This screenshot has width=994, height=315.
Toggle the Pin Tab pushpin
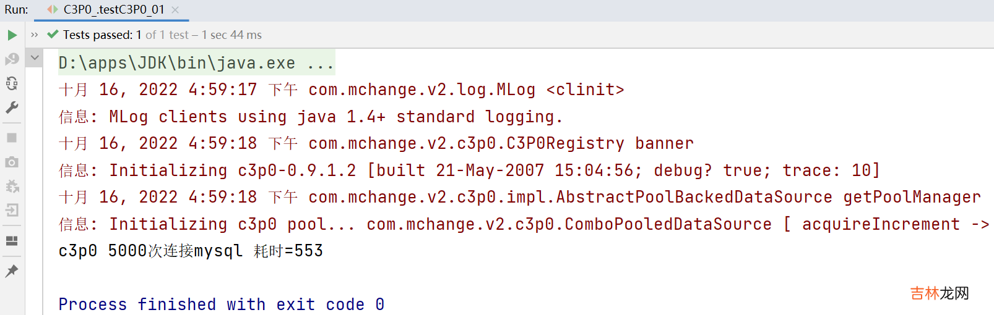12,271
